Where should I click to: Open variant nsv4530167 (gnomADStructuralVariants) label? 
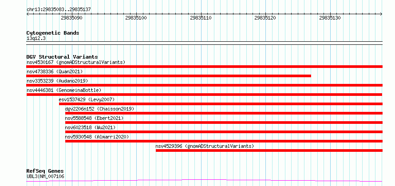pyautogui.click(x=76, y=62)
